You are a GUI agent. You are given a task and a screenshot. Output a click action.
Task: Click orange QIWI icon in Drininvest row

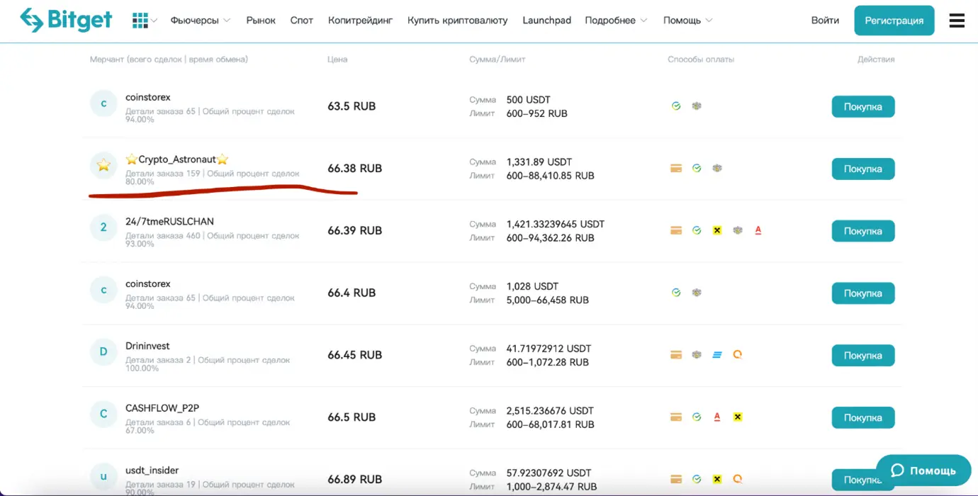click(738, 355)
